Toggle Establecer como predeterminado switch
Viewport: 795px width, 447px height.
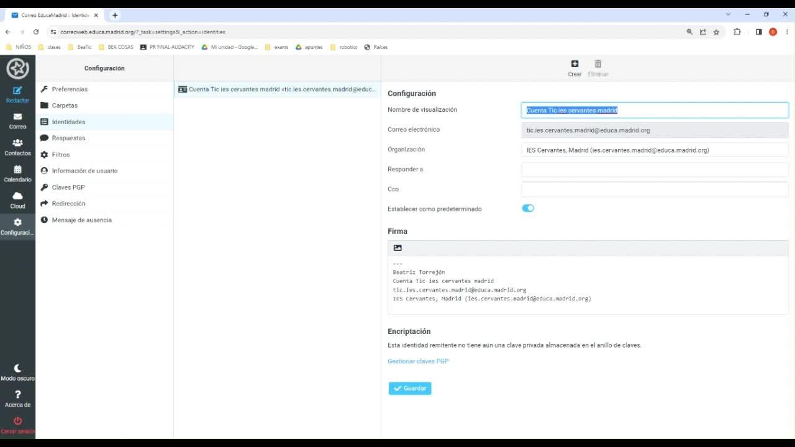[x=528, y=209]
